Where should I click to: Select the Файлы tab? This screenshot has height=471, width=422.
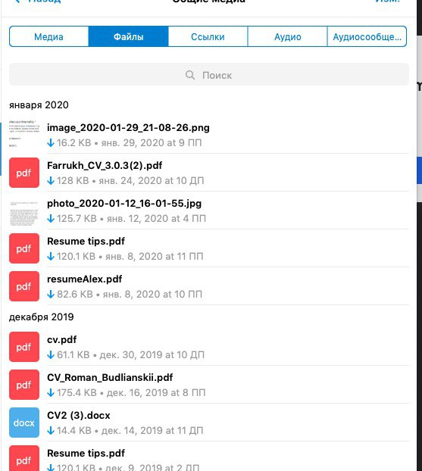pos(128,36)
